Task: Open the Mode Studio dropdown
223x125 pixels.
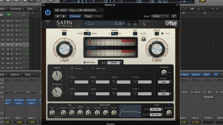Action: (x=114, y=62)
